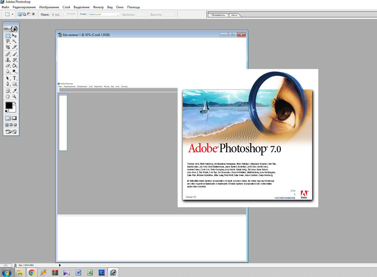This screenshot has width=377, height=277.
Task: Expand the tool preset picker arrow
Action: click(x=12, y=14)
